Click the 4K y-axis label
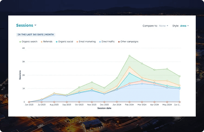The image size is (204, 132). [24, 48]
